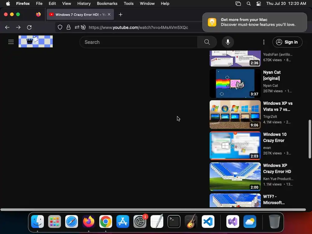Image resolution: width=312 pixels, height=234 pixels.
Task: Go back with browser back arrow
Action: coord(7,27)
